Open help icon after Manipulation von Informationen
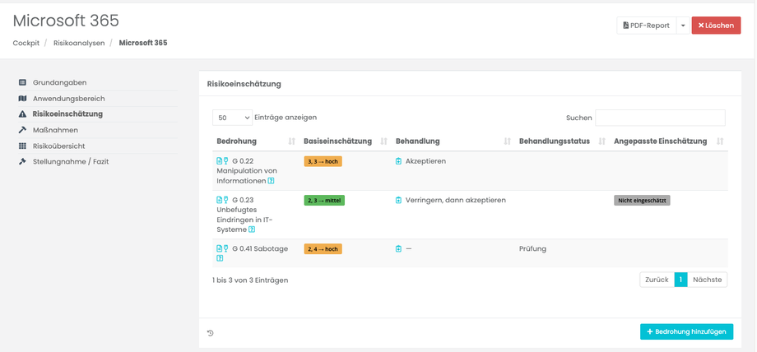Image resolution: width=757 pixels, height=352 pixels. click(272, 181)
